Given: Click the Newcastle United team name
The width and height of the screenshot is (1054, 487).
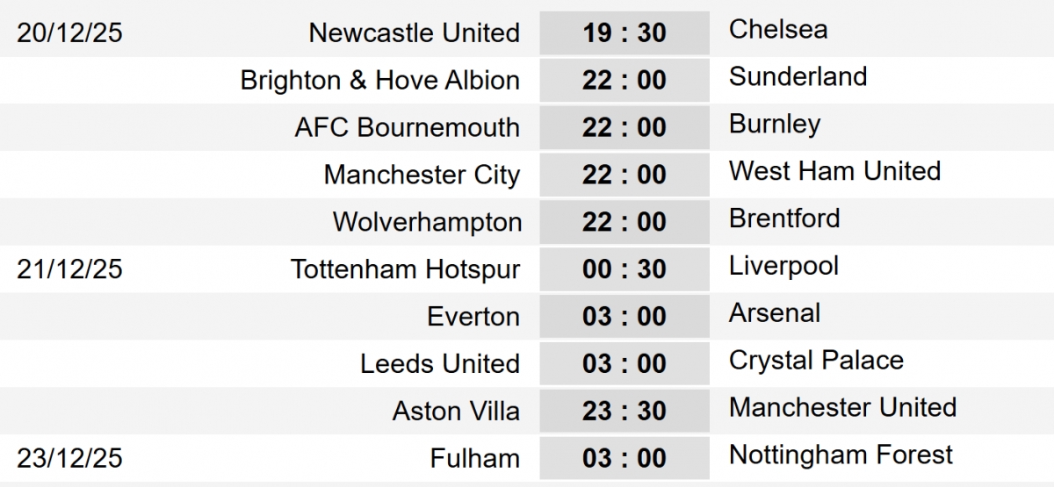Looking at the screenshot, I should [x=414, y=33].
